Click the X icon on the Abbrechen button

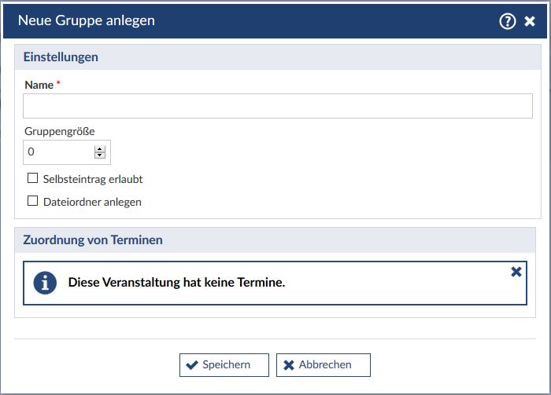(x=288, y=365)
